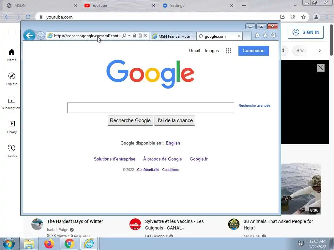Open IE address bar autocomplete dropdown arrow

pyautogui.click(x=129, y=36)
